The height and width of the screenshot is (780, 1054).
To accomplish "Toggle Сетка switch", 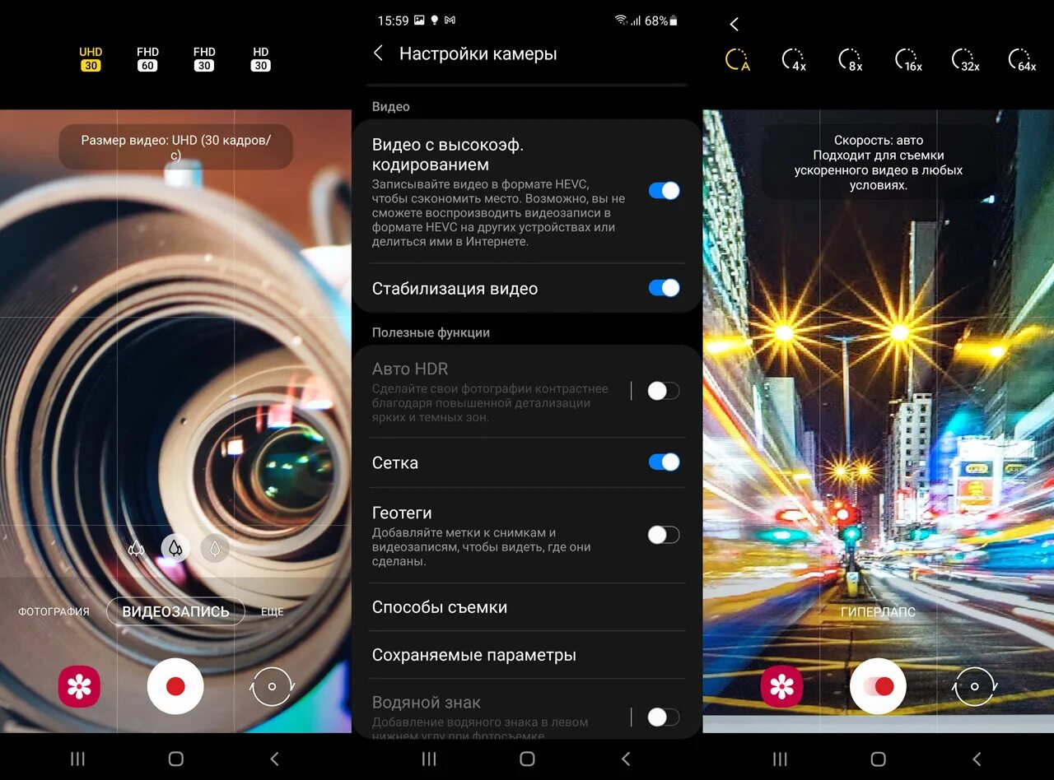I will 664,462.
